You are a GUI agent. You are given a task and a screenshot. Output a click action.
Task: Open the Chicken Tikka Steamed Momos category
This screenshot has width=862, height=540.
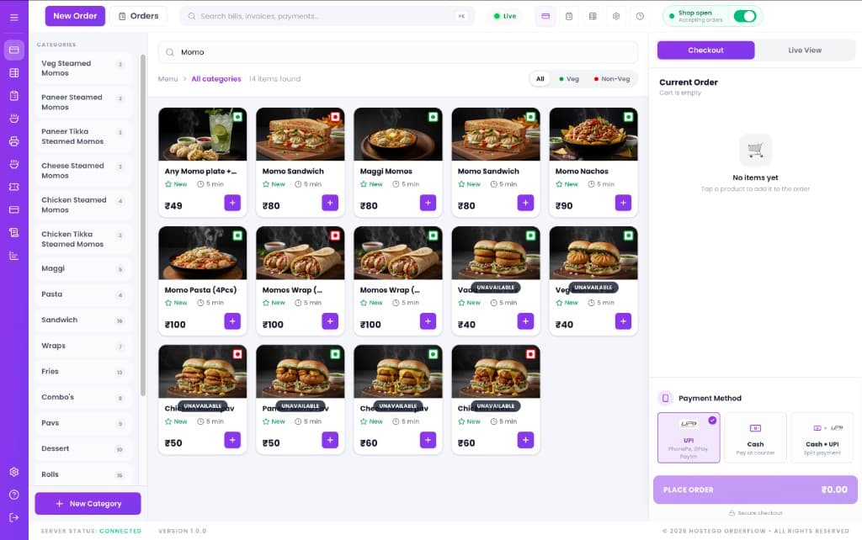point(83,239)
